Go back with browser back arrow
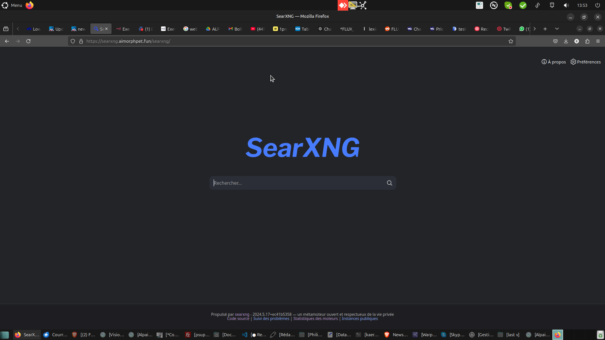The image size is (605, 340). pyautogui.click(x=7, y=41)
